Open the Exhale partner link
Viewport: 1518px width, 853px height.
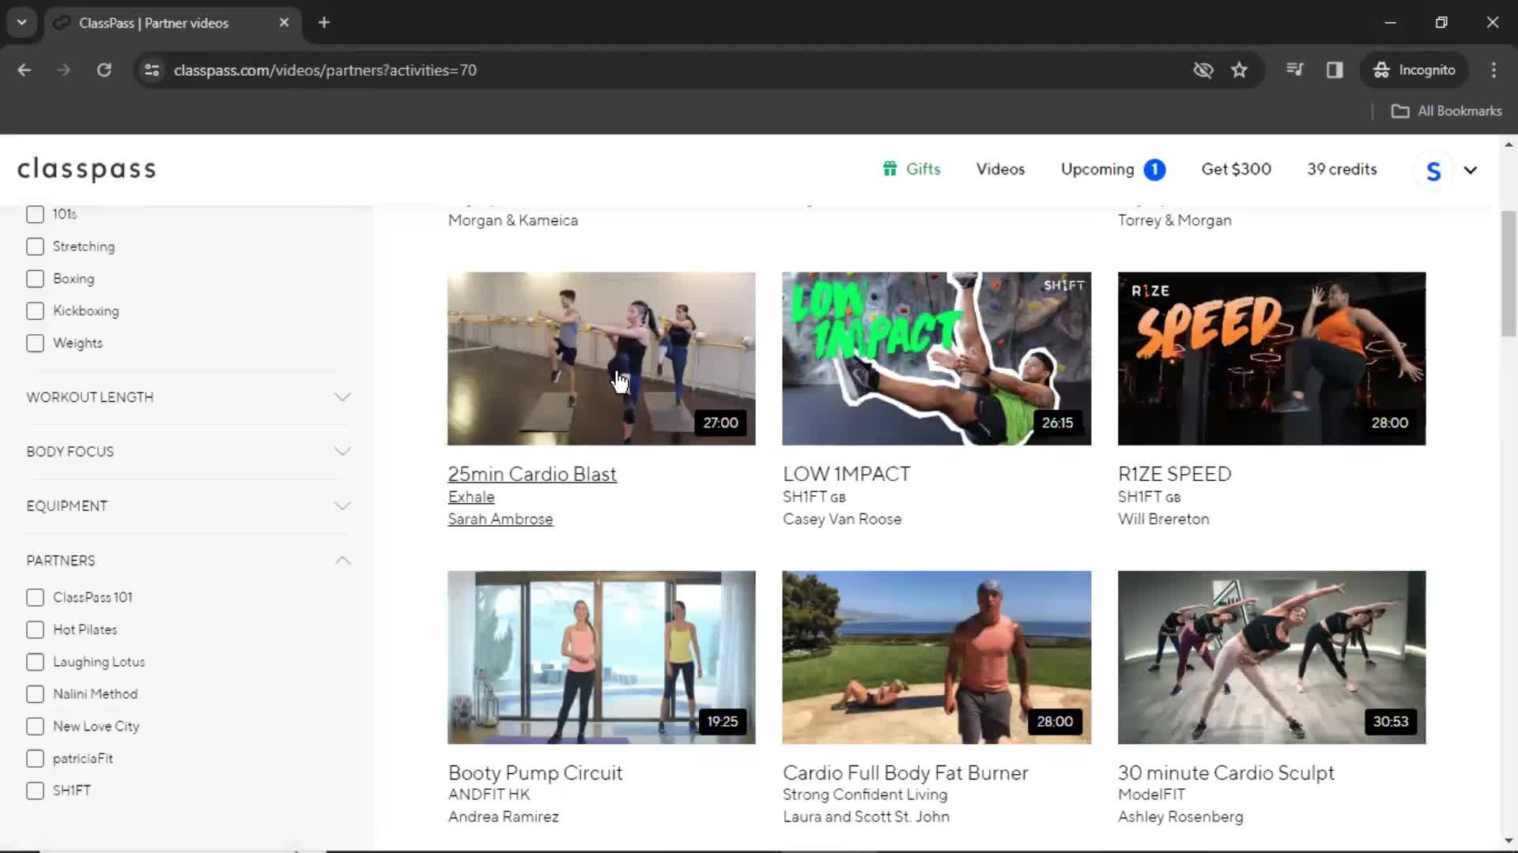(471, 497)
